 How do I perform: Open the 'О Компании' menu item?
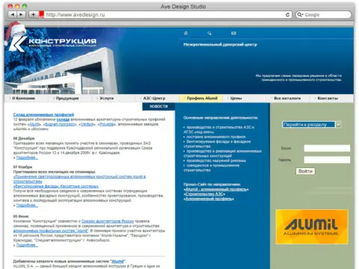[23, 99]
